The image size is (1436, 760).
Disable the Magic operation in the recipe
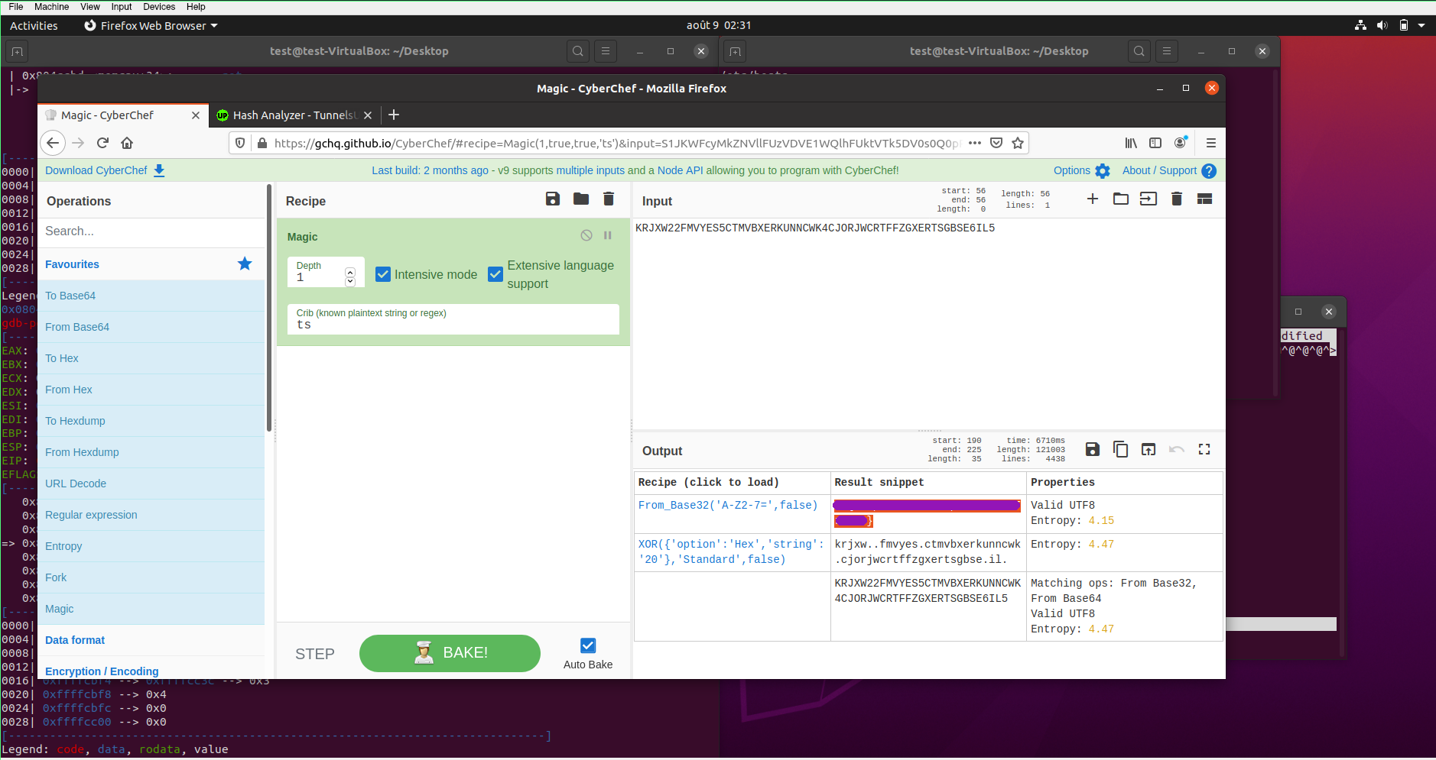pyautogui.click(x=586, y=236)
